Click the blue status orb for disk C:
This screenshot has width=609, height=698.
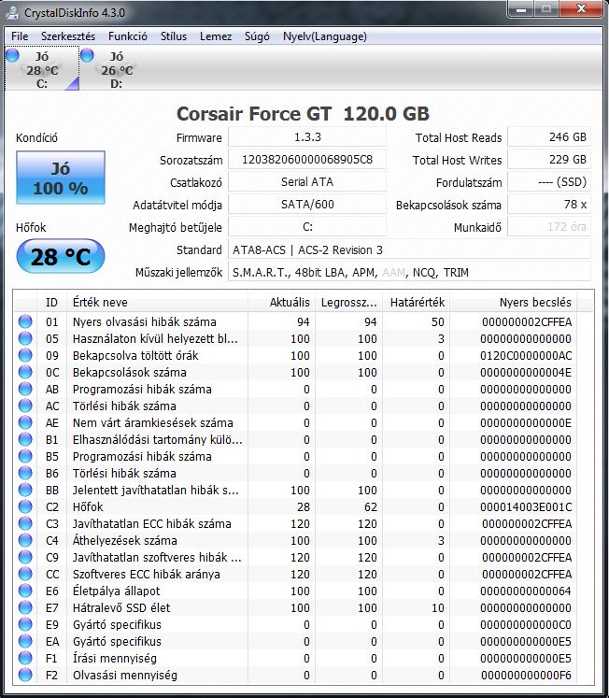coord(13,55)
